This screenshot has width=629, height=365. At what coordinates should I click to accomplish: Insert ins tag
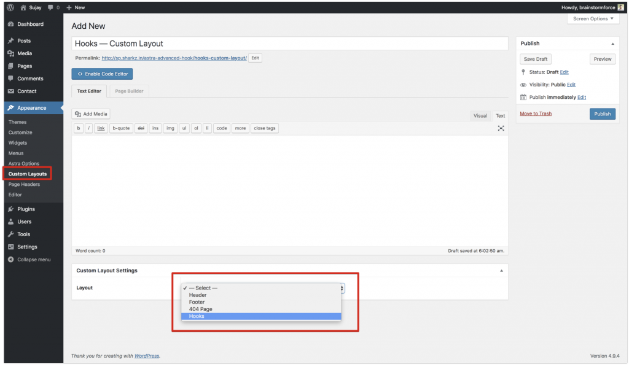click(x=155, y=129)
